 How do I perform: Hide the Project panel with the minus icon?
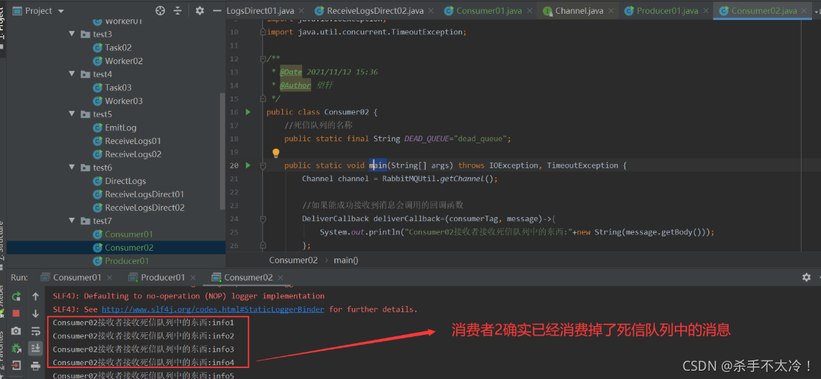pyautogui.click(x=215, y=10)
